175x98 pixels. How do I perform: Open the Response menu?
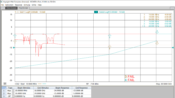click(x=18, y=5)
